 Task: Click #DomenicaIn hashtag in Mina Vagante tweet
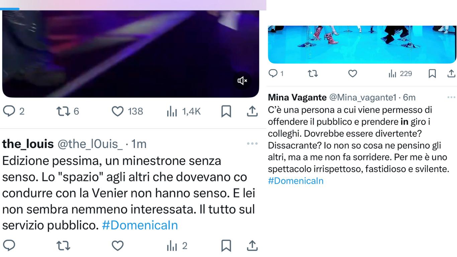(296, 181)
